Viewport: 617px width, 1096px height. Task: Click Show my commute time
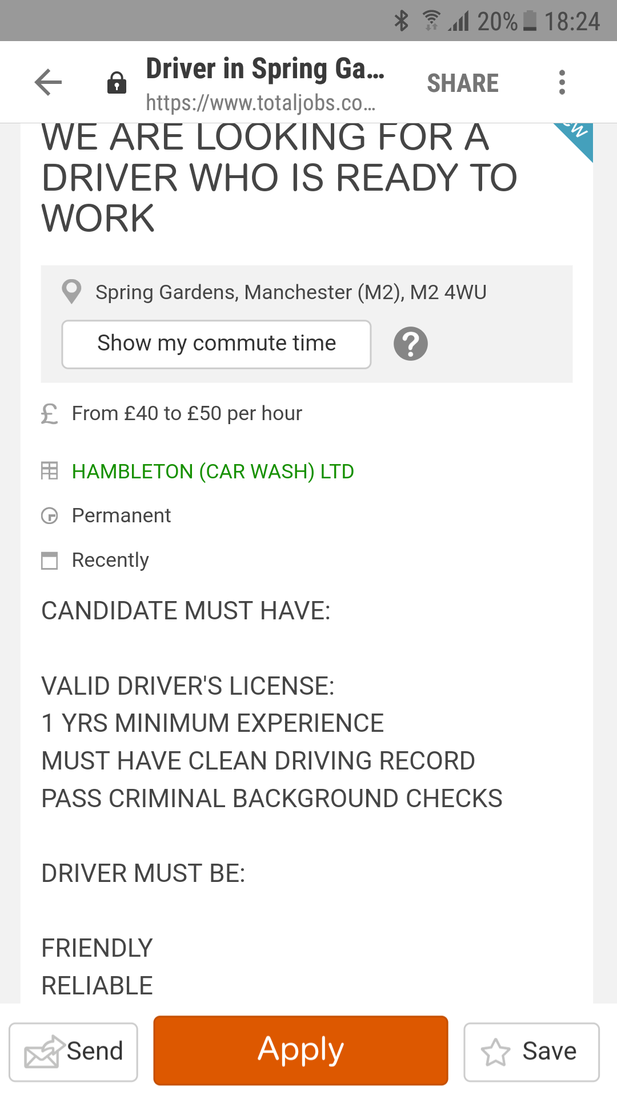(217, 344)
